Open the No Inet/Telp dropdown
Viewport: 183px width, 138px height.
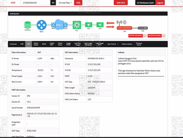65,3
